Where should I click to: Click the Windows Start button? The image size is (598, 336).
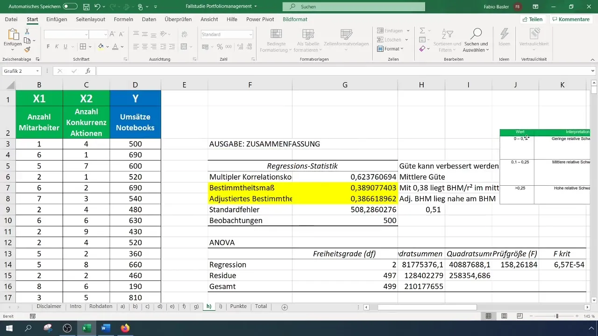pos(9,328)
